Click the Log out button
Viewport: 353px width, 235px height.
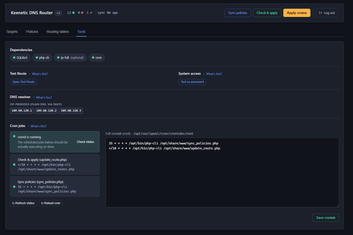pos(327,13)
